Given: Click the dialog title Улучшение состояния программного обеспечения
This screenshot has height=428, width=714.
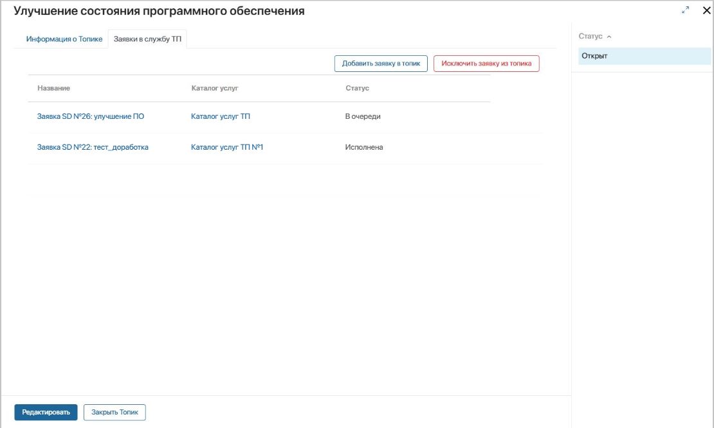Looking at the screenshot, I should (159, 11).
